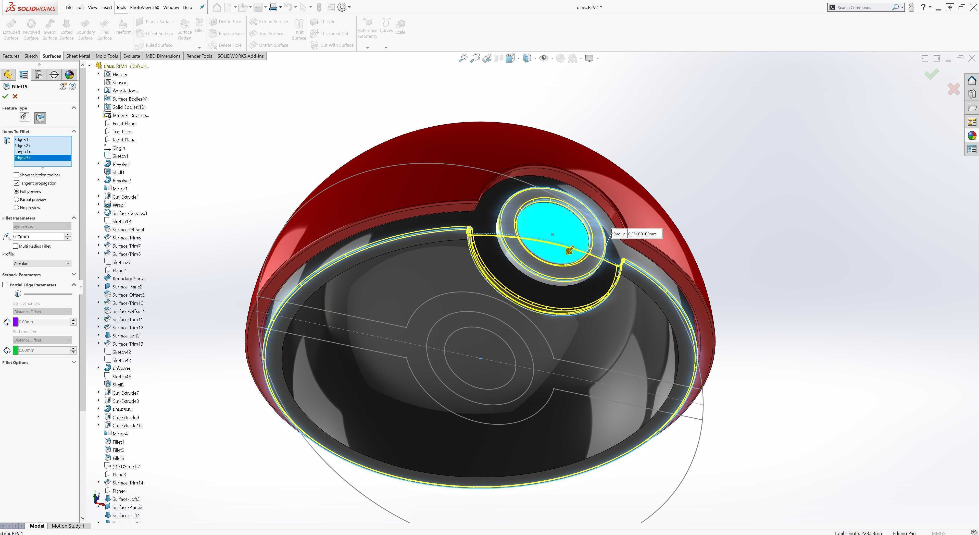
Task: Cancel Fillet15 with red X in panel
Action: pos(15,96)
